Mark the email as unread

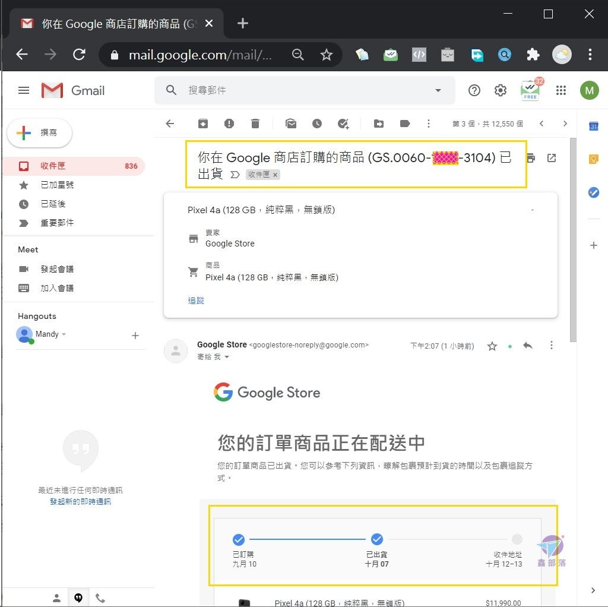point(291,124)
